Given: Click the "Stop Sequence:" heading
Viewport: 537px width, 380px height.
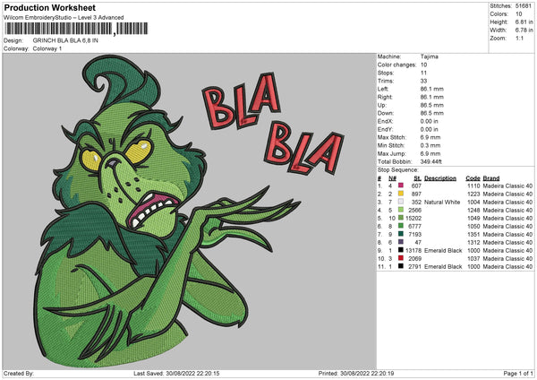Looking at the screenshot, I should (398, 170).
